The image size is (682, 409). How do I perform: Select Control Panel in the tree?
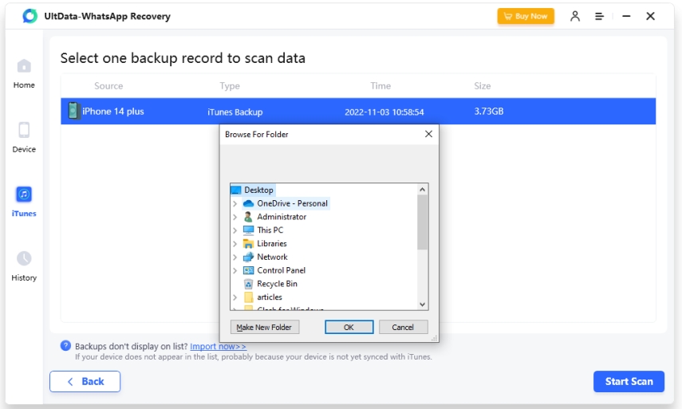(281, 270)
